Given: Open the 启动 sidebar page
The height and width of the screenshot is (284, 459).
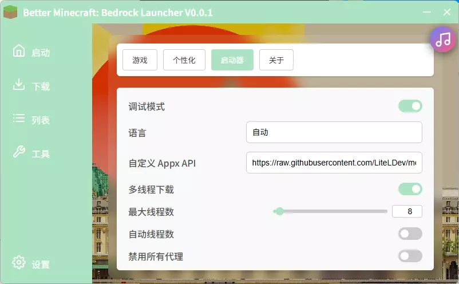Looking at the screenshot, I should click(x=31, y=52).
